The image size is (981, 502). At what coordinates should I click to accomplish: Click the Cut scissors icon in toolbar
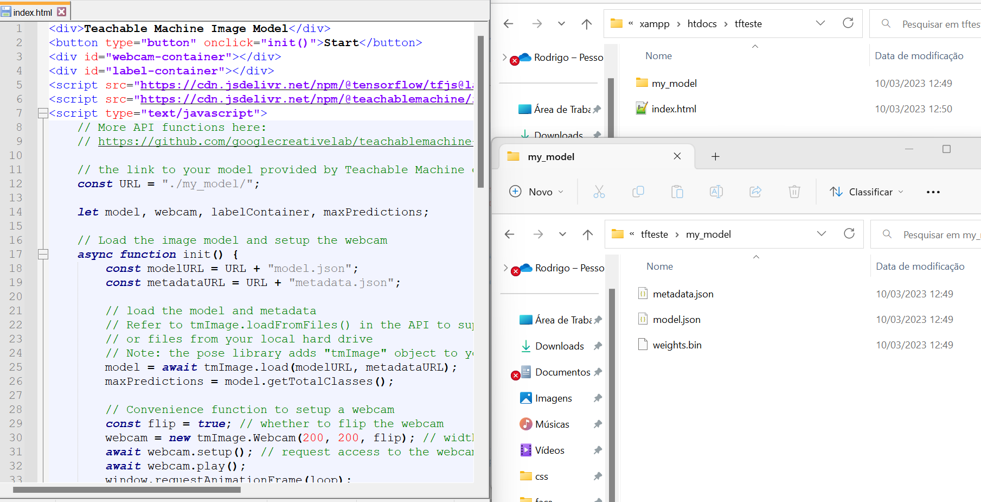(x=599, y=192)
